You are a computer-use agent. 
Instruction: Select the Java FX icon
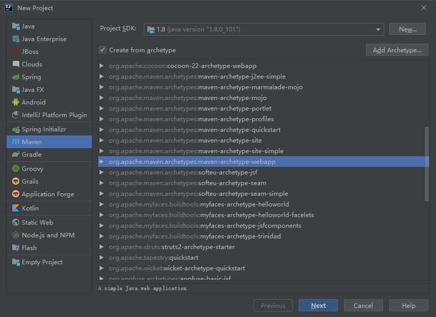coord(16,90)
